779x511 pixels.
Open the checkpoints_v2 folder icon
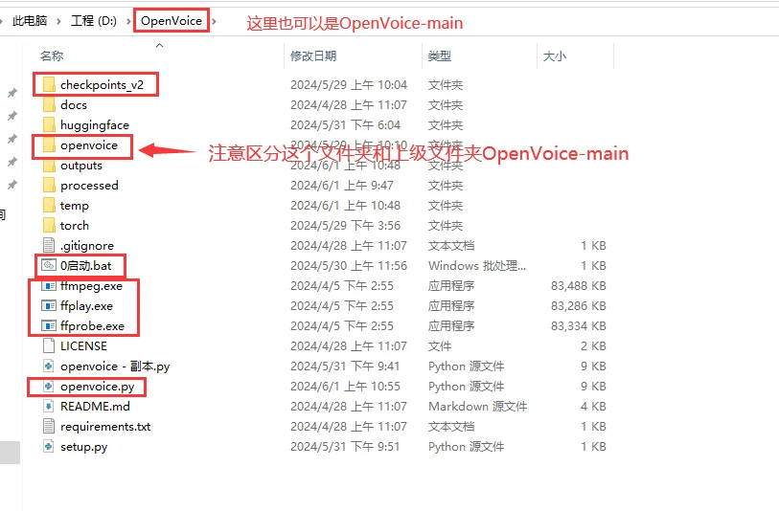[x=49, y=85]
